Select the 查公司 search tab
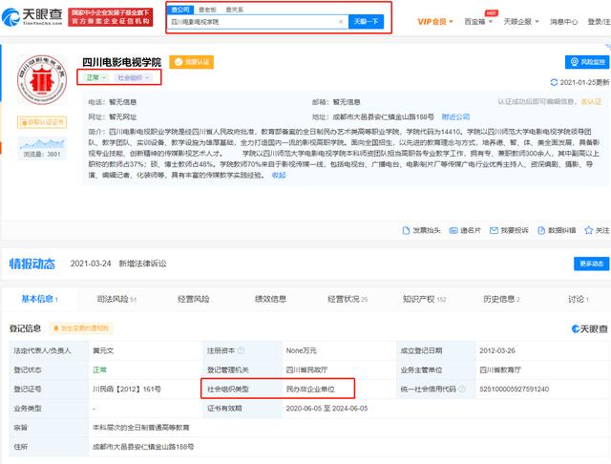The image size is (611, 464). click(x=180, y=10)
